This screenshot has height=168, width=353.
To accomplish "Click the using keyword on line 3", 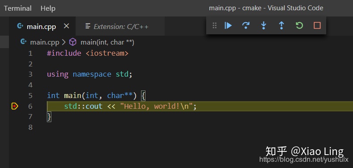I will click(x=58, y=74).
